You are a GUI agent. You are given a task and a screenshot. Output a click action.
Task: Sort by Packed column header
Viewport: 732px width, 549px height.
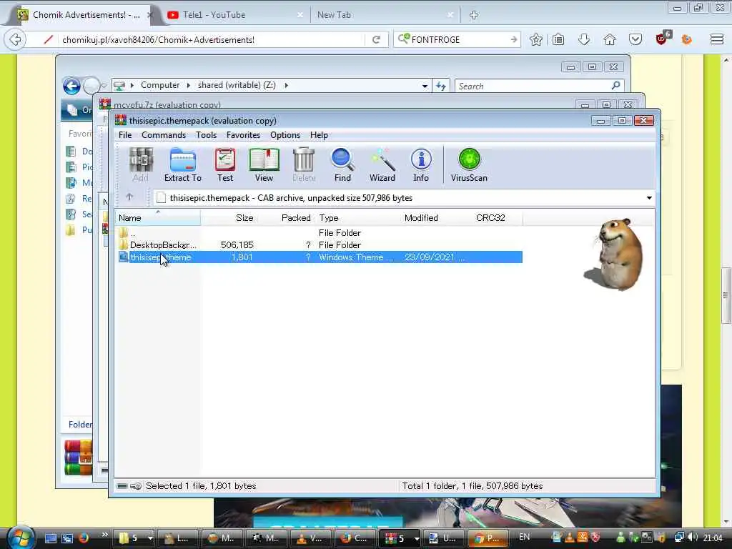(285, 217)
